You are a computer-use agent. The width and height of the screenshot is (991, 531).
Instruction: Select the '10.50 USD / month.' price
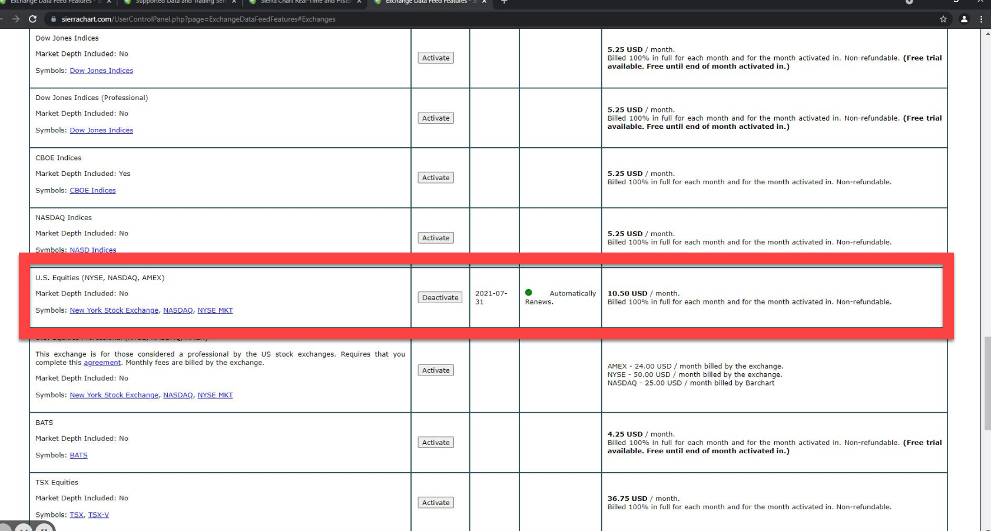coord(643,293)
